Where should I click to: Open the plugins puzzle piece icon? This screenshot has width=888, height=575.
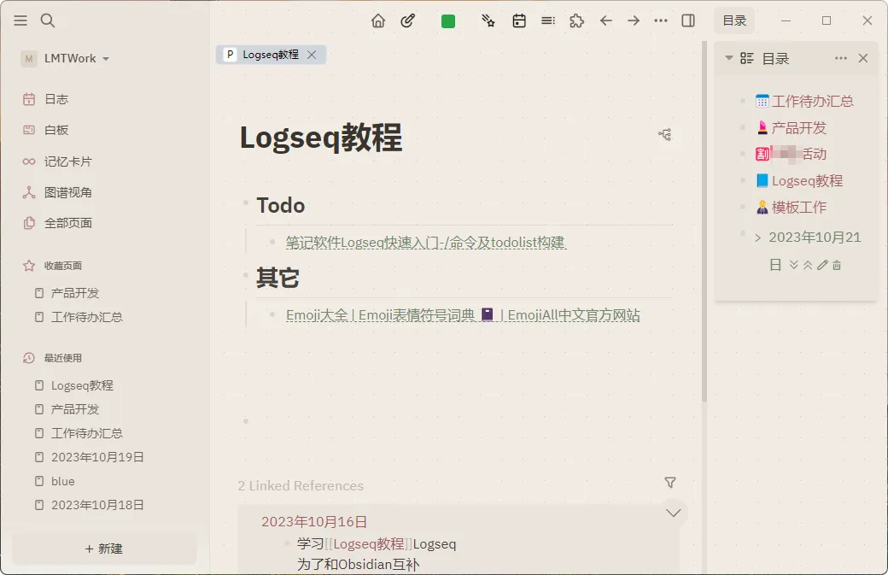(576, 21)
